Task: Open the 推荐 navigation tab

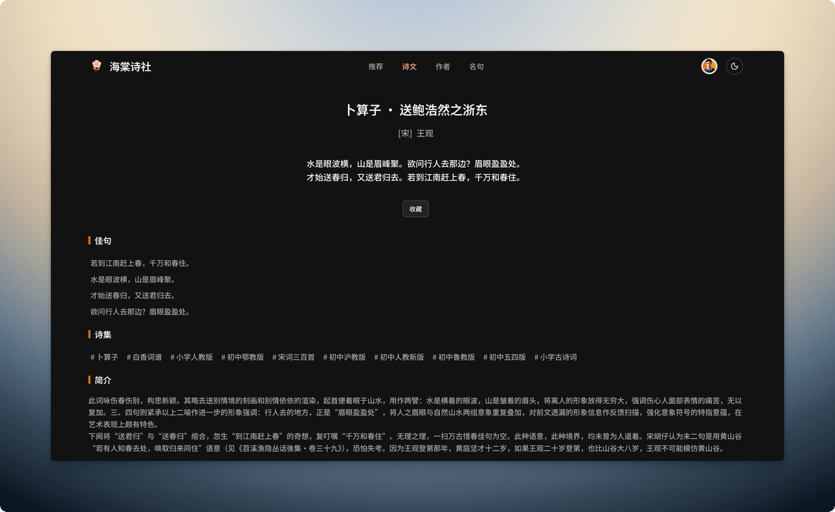Action: click(x=376, y=67)
